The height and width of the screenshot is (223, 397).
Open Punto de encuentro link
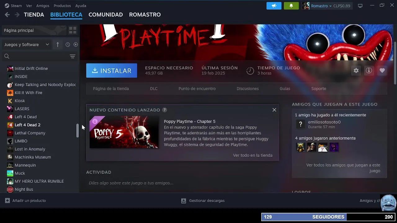pyautogui.click(x=197, y=89)
